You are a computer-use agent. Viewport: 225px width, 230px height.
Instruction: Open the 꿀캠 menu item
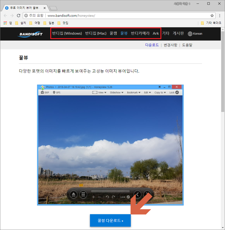click(x=113, y=34)
